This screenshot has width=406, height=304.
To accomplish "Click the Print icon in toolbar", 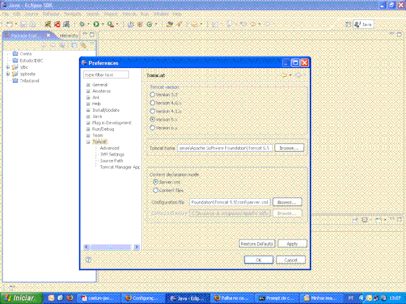I will click(33, 24).
